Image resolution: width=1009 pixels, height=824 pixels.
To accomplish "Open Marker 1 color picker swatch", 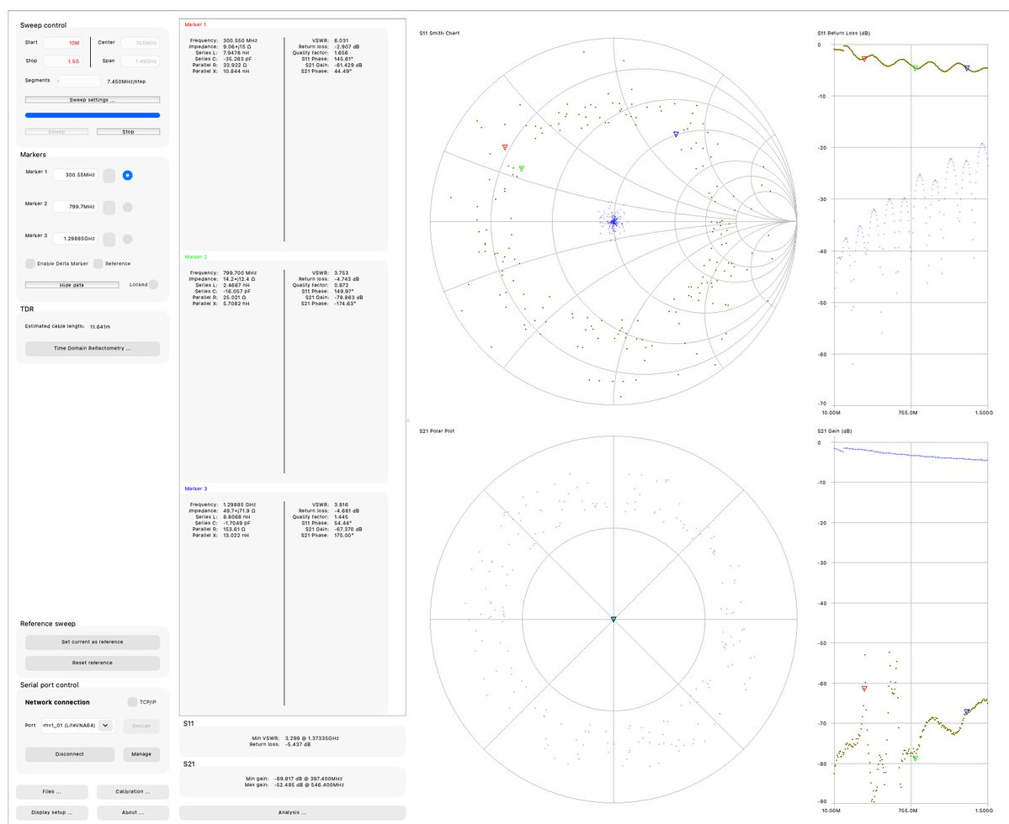I will click(109, 176).
